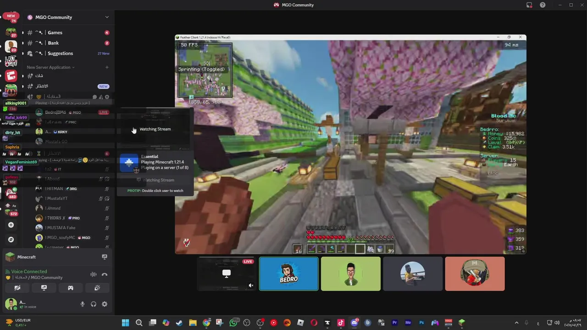Select !MustafaYT user in voice list
Screen dimensions: 587x330
point(72,198)
